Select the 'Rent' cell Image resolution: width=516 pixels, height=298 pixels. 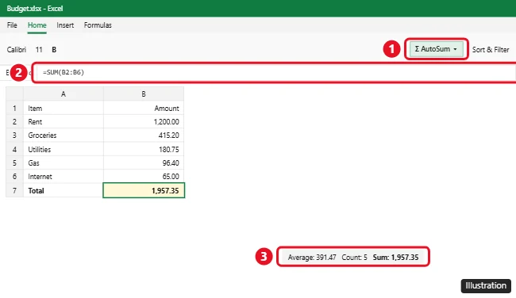point(64,121)
